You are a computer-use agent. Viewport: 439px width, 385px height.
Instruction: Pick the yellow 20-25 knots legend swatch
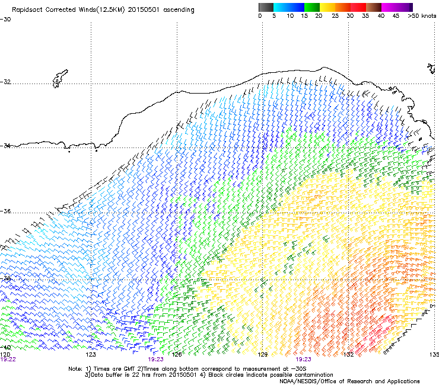point(327,7)
